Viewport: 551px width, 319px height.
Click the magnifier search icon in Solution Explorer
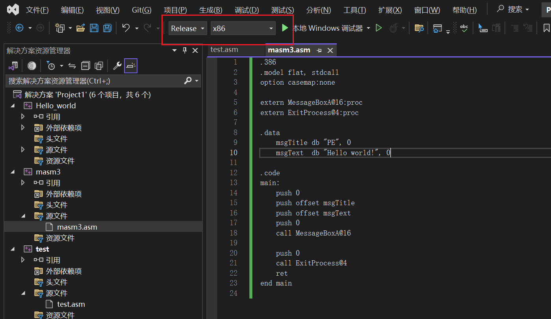coord(188,81)
